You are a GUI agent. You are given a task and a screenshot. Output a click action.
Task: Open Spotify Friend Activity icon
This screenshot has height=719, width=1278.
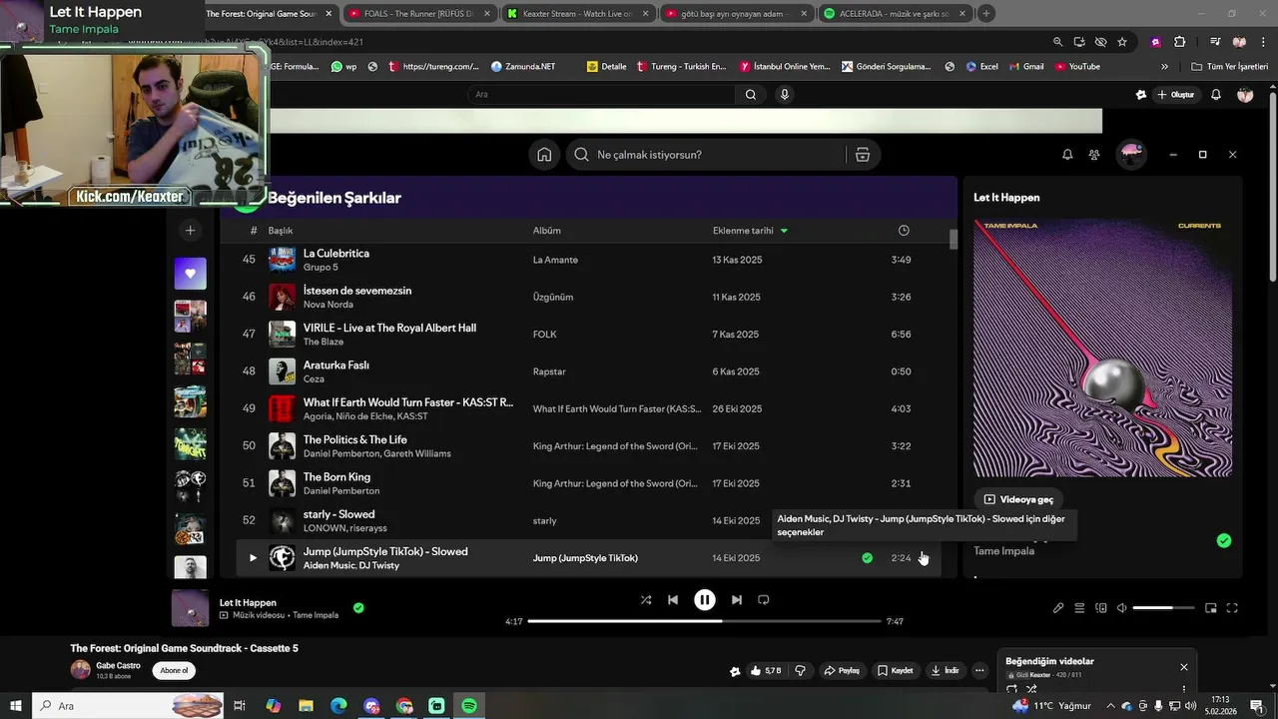[x=1094, y=155]
